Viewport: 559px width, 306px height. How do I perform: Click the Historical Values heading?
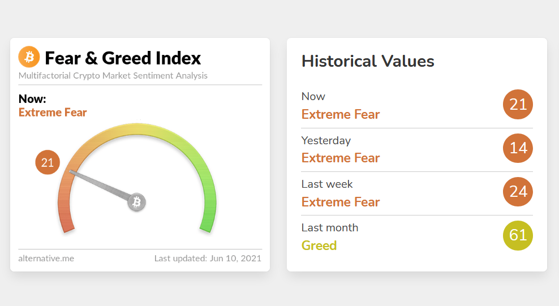point(368,61)
